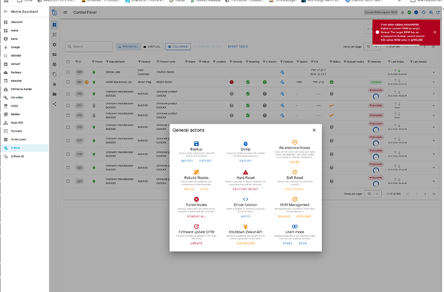Toggle checkbox for node 015 row
444x292 pixels.
point(68,115)
